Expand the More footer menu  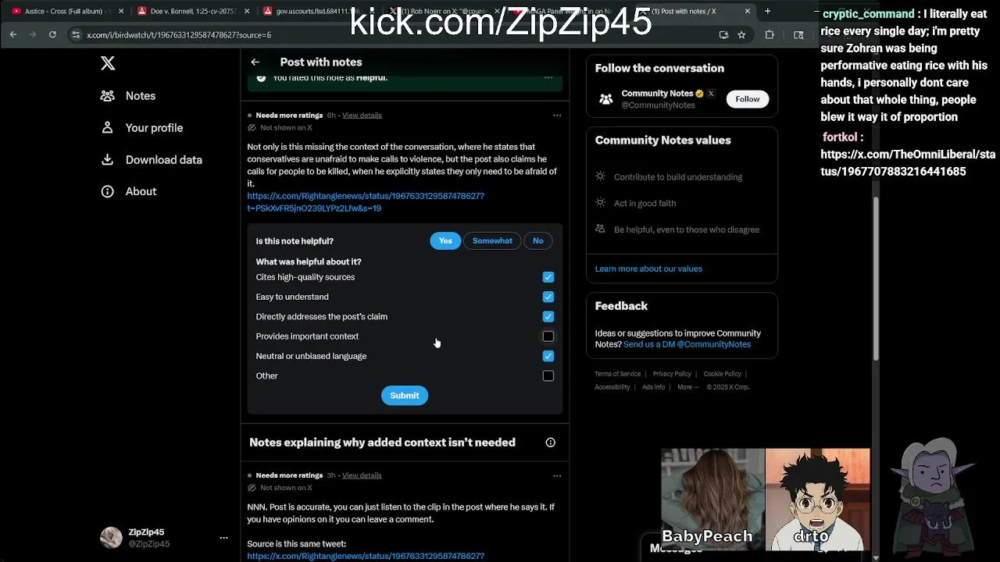[x=687, y=387]
